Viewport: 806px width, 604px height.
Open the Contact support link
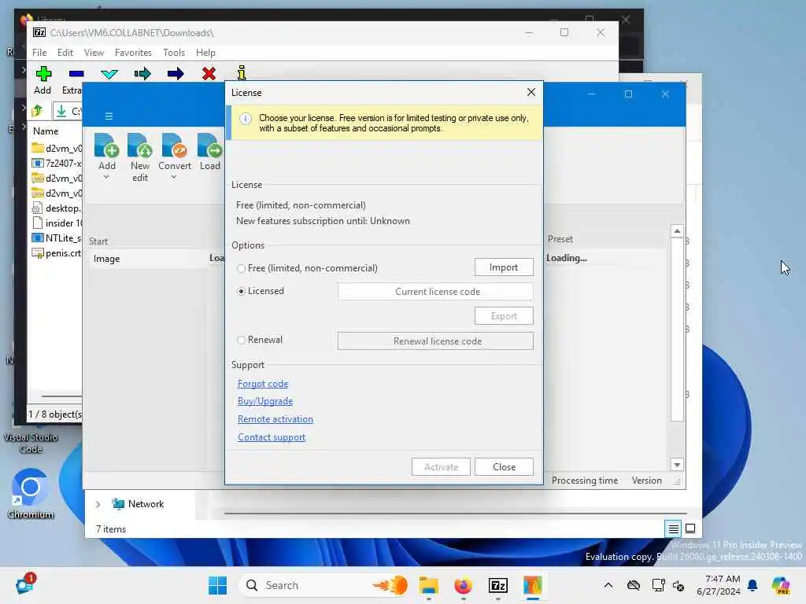coord(272,437)
